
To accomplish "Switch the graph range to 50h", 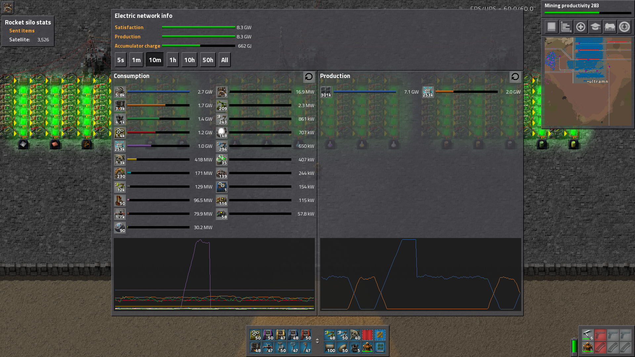I will (x=208, y=60).
